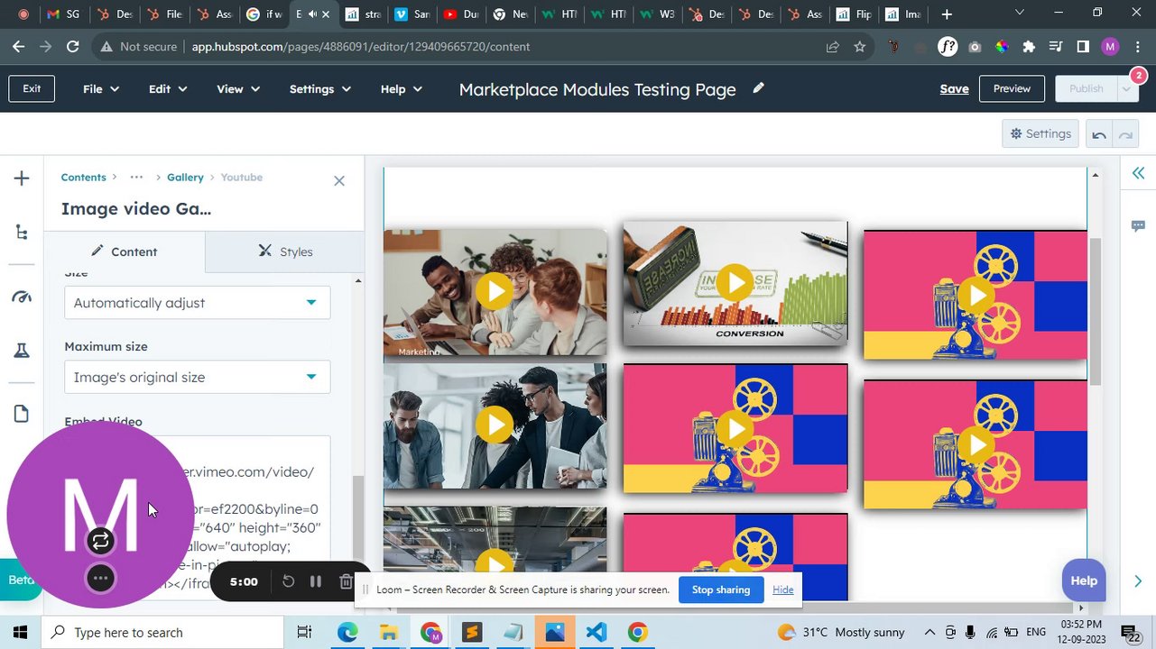Screen dimensions: 1156x649
Task: Click the Save link
Action: point(954,88)
